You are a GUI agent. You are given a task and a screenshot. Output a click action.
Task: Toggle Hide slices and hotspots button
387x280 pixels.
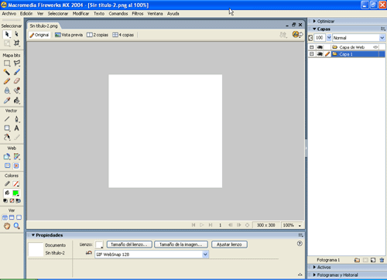(x=7, y=166)
